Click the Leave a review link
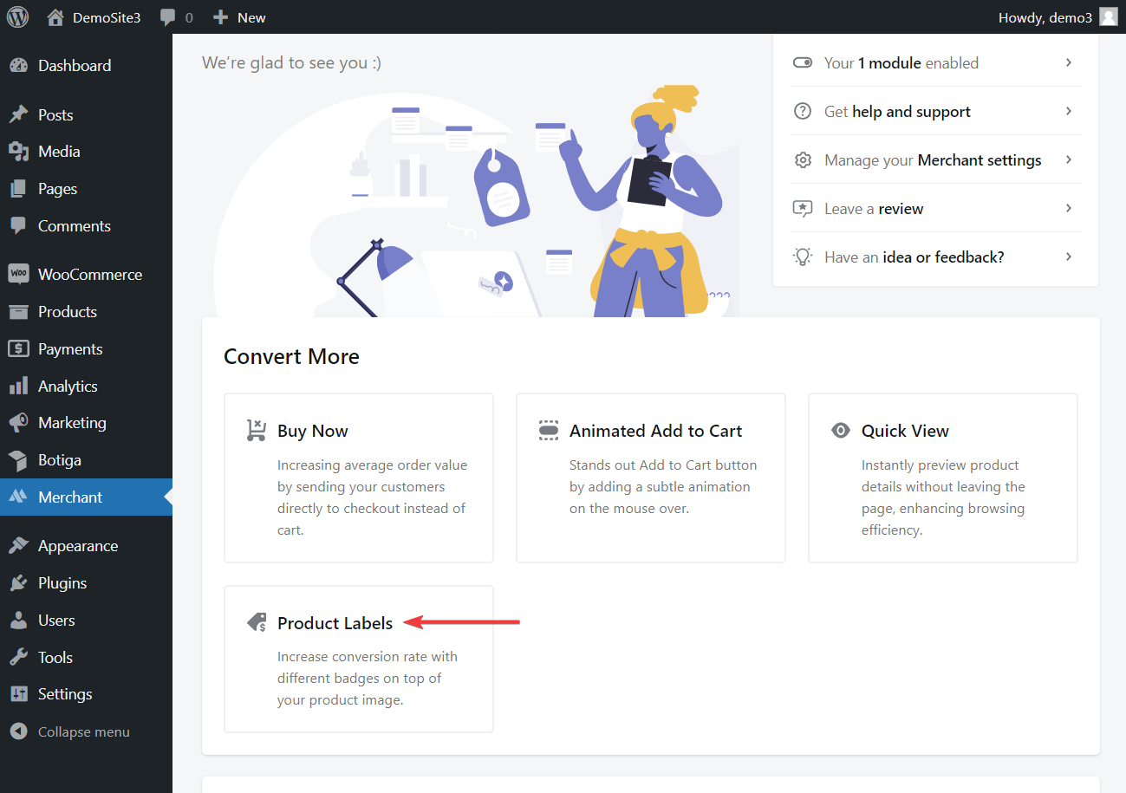This screenshot has height=793, width=1126. [x=874, y=209]
